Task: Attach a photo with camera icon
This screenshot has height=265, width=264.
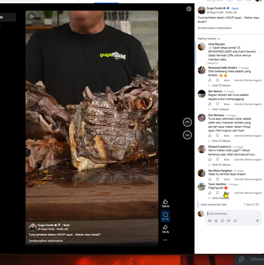Action: pos(222,221)
